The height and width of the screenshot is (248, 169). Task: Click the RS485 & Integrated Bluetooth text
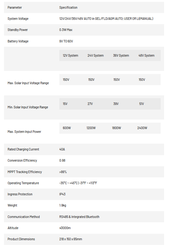pos(79,217)
